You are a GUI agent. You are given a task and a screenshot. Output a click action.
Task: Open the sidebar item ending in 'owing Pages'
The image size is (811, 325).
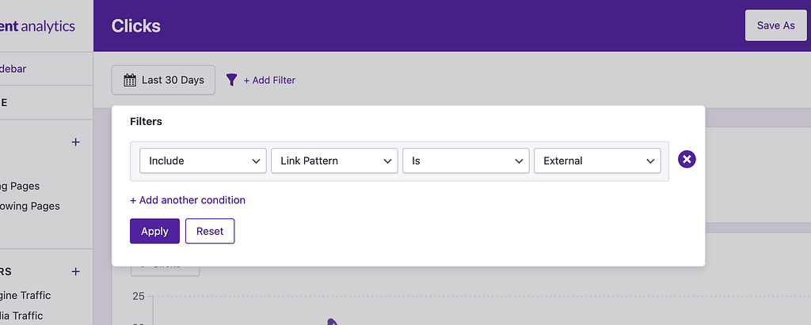coord(30,206)
